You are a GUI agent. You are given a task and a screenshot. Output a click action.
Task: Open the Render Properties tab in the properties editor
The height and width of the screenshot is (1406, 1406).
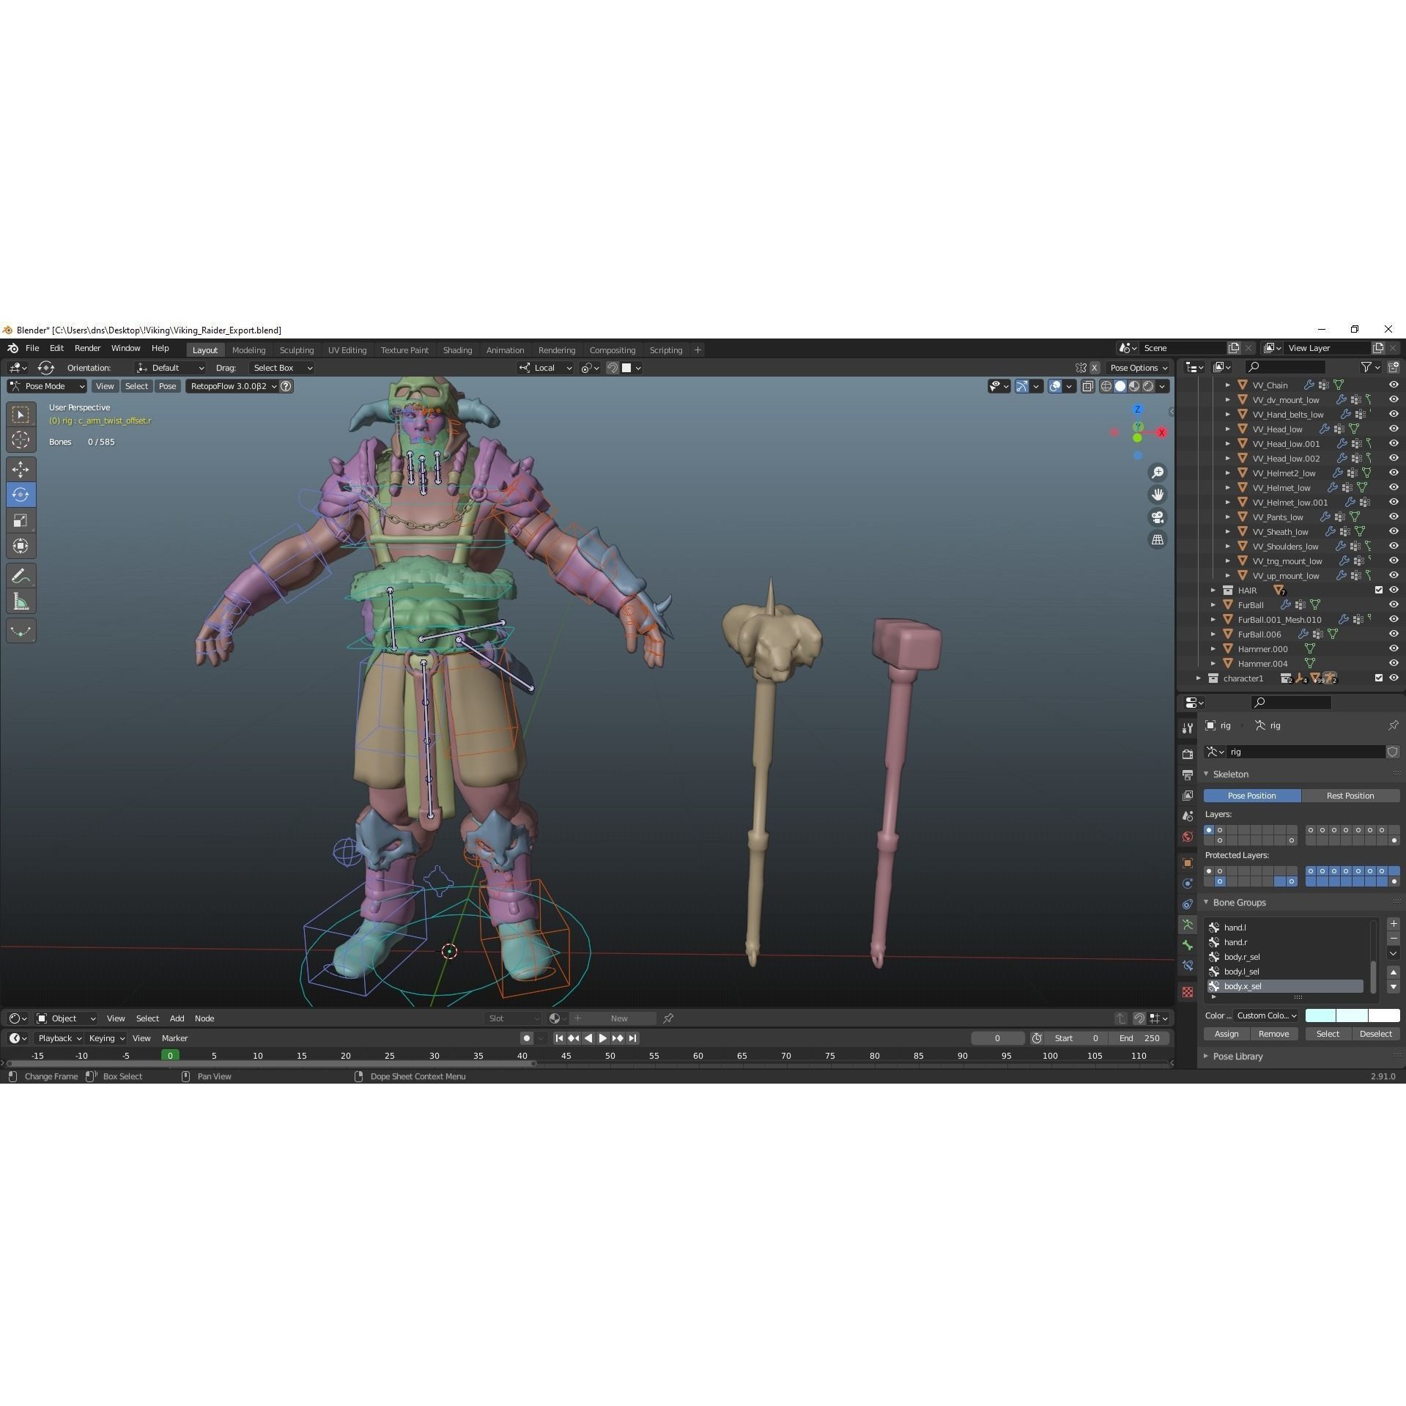click(x=1187, y=755)
